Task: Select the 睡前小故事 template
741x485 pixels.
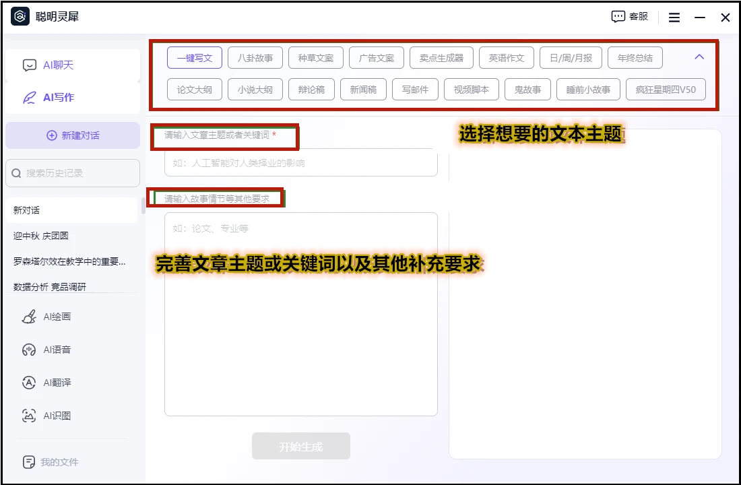Action: coord(588,90)
